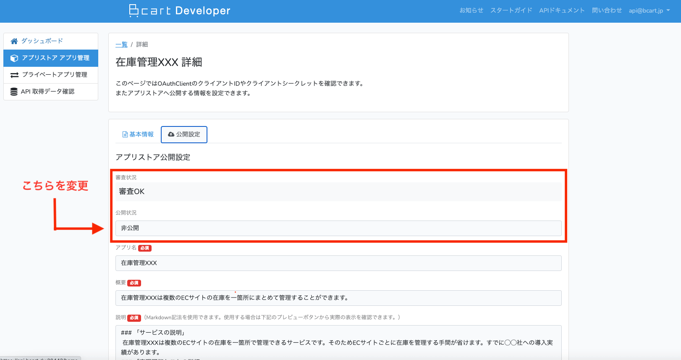Click inside the 説明 markdown textarea
Image resolution: width=681 pixels, height=360 pixels.
(x=338, y=342)
